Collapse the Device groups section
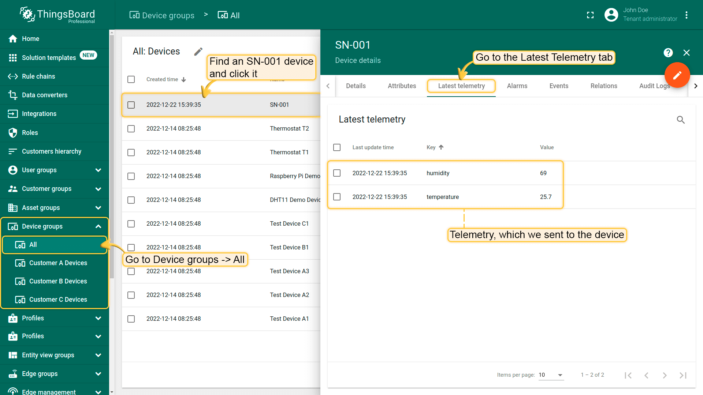 [98, 226]
